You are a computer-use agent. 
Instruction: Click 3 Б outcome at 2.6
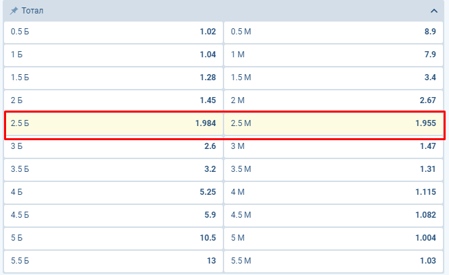[x=113, y=146]
